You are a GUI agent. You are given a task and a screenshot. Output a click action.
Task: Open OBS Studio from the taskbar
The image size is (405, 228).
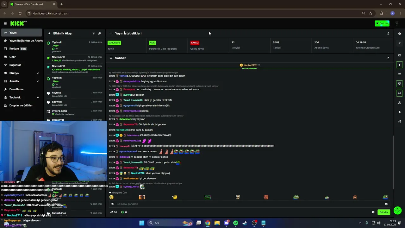click(254, 223)
